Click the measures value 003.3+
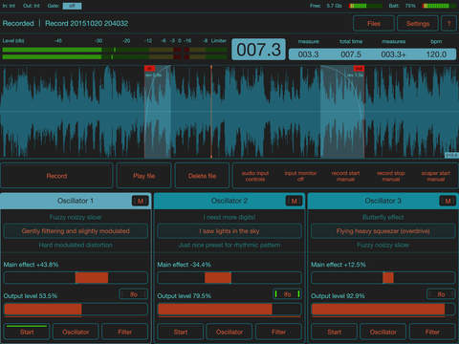The height and width of the screenshot is (344, 459). pyautogui.click(x=393, y=54)
